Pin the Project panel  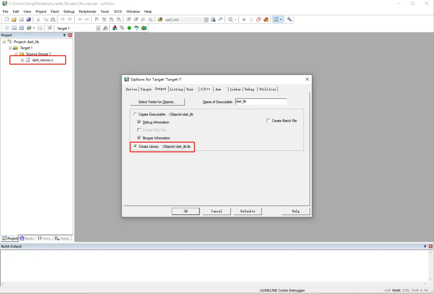click(64, 35)
